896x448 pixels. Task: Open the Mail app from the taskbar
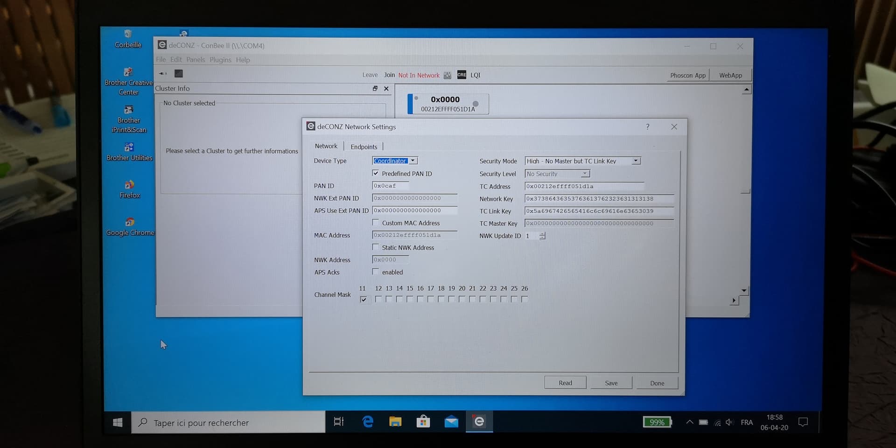coord(451,422)
